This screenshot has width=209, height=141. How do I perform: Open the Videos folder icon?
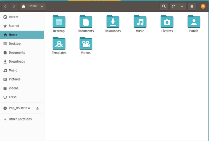pyautogui.click(x=86, y=44)
